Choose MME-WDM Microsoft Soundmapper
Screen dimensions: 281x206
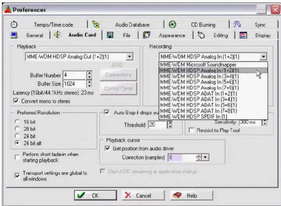point(213,64)
